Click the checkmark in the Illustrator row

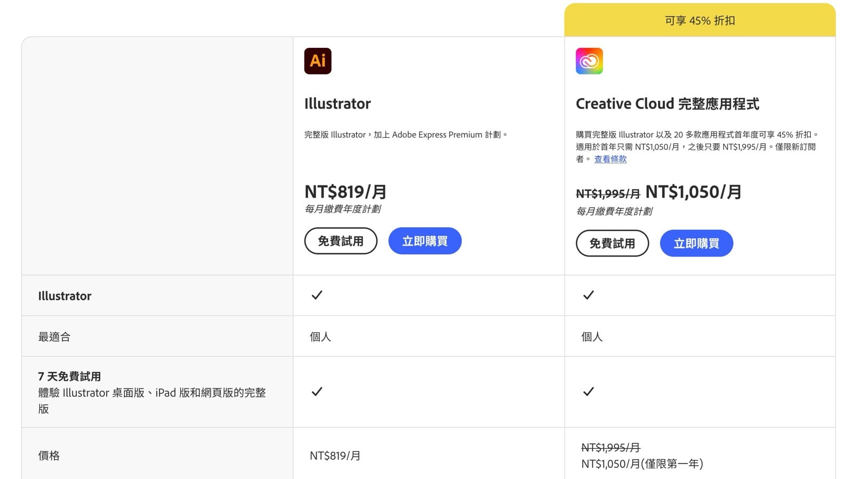(316, 295)
